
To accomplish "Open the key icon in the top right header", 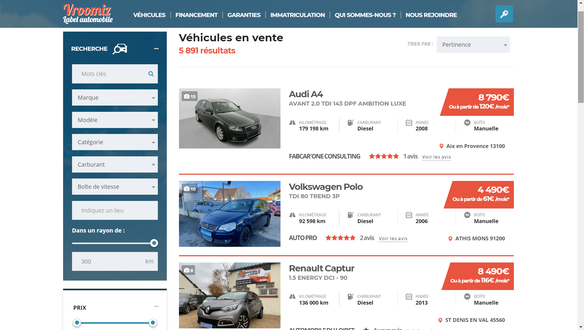I will pyautogui.click(x=504, y=14).
